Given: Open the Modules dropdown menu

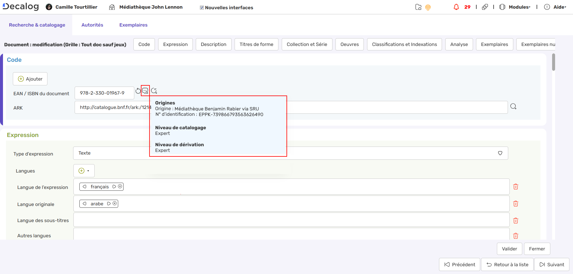Looking at the screenshot, I should coord(519,7).
